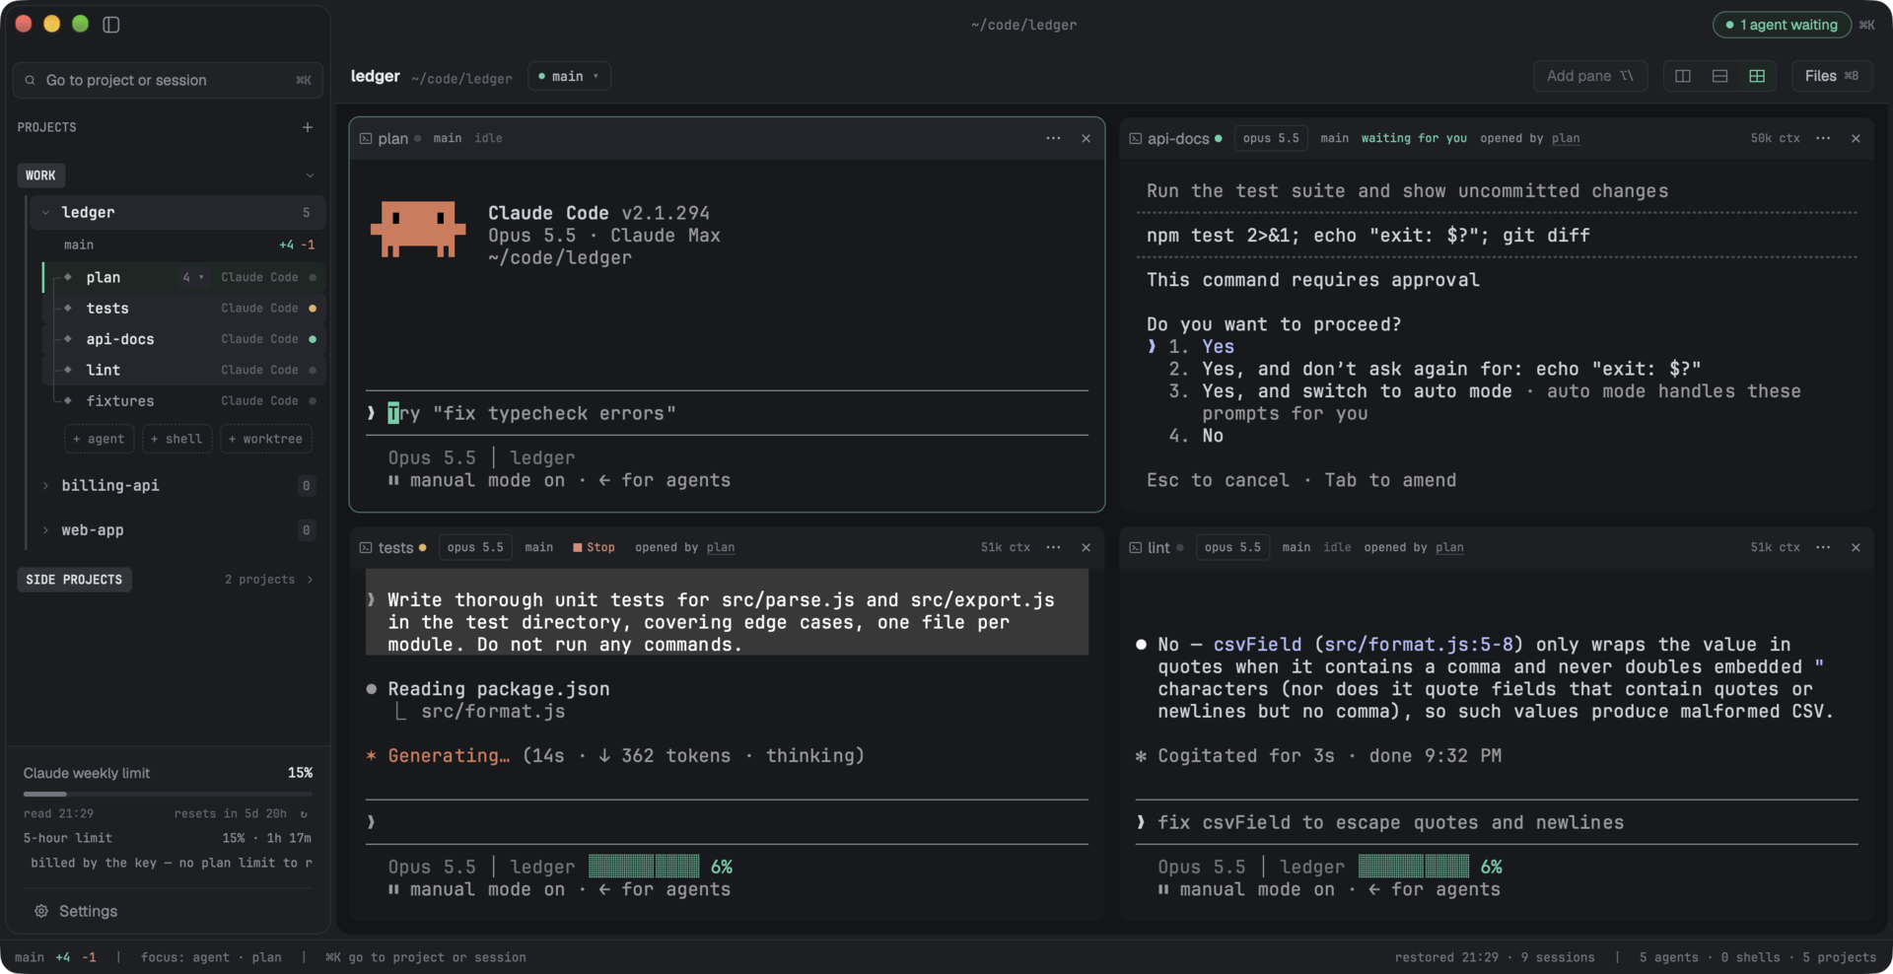The height and width of the screenshot is (974, 1893).
Task: Click Go to project or session search
Action: coord(168,80)
